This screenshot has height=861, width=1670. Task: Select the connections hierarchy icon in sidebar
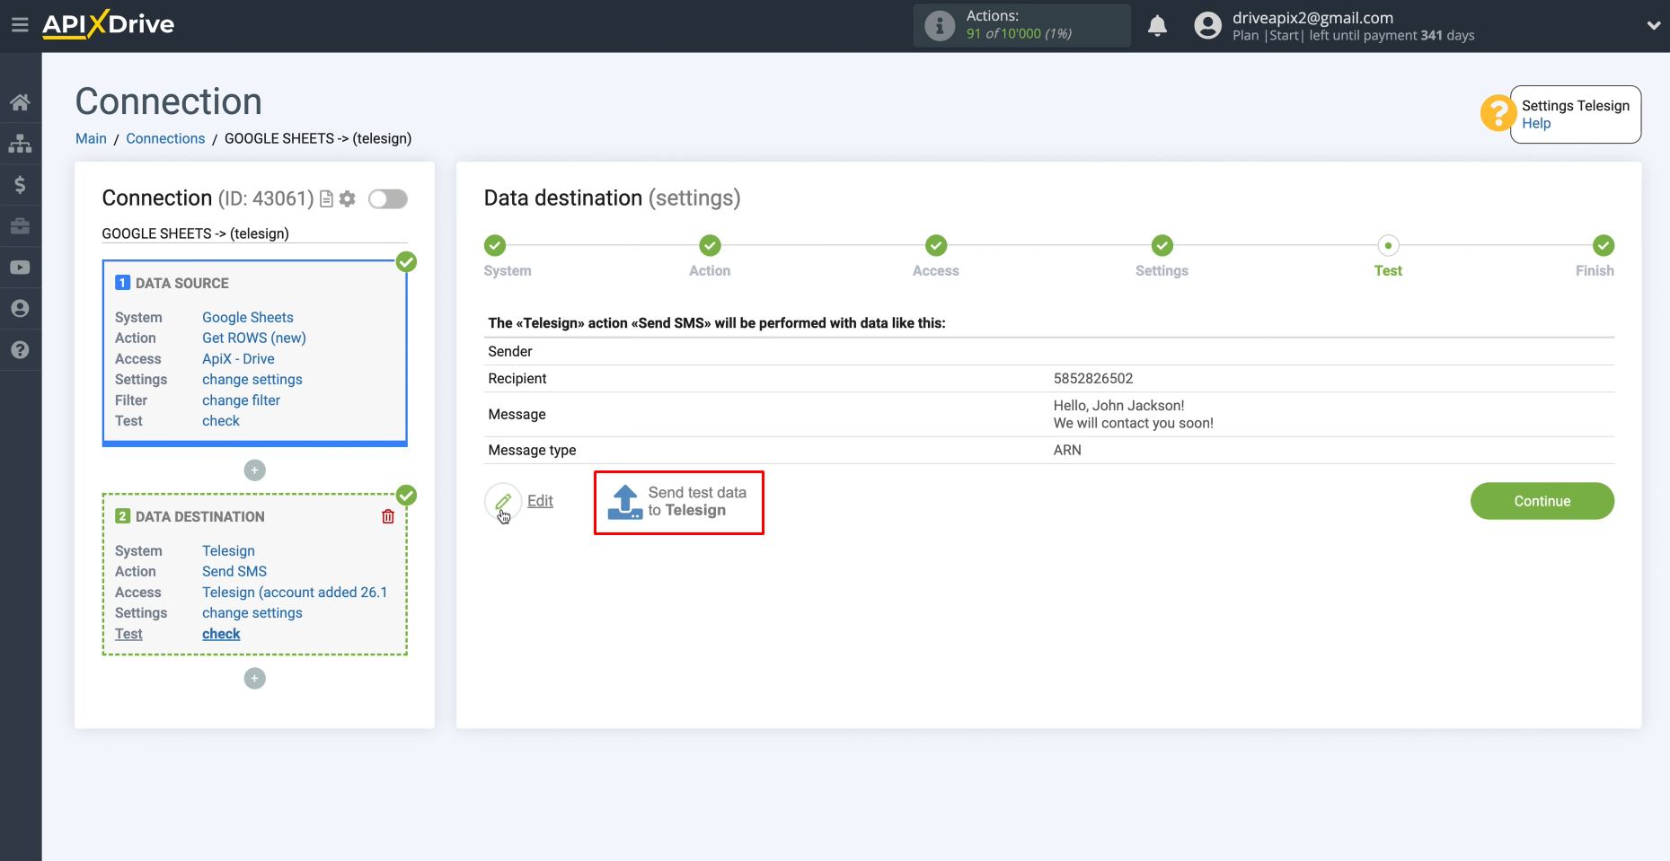point(20,143)
